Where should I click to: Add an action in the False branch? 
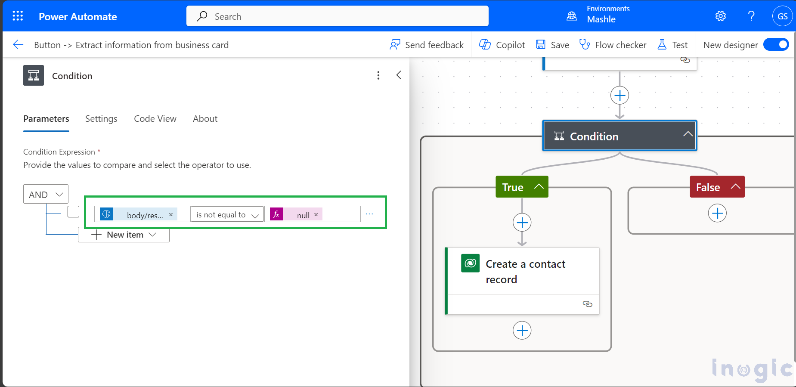click(717, 213)
